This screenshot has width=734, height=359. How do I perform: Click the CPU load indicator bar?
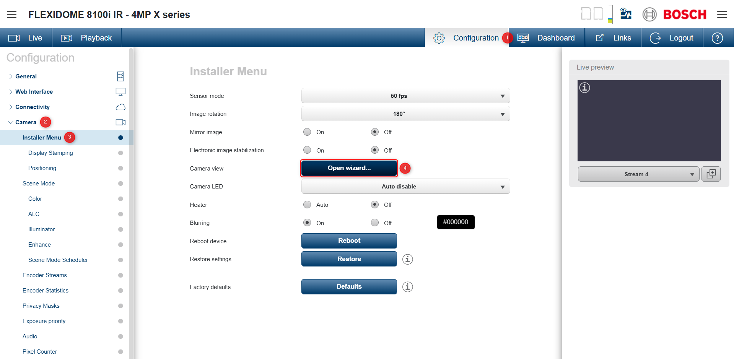(x=610, y=15)
